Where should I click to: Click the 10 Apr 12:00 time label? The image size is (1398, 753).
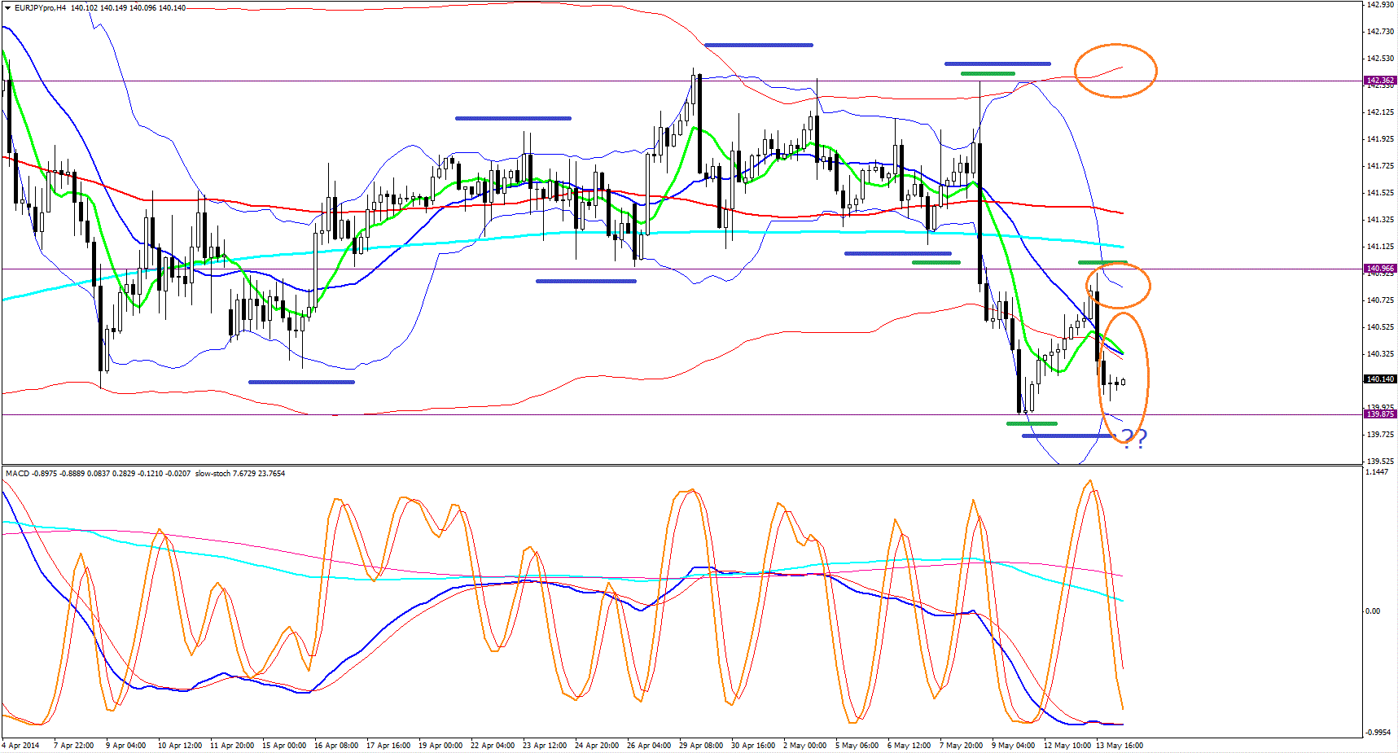180,745
